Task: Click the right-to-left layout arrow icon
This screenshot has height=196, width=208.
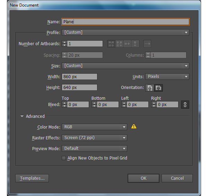Action: [x=147, y=44]
